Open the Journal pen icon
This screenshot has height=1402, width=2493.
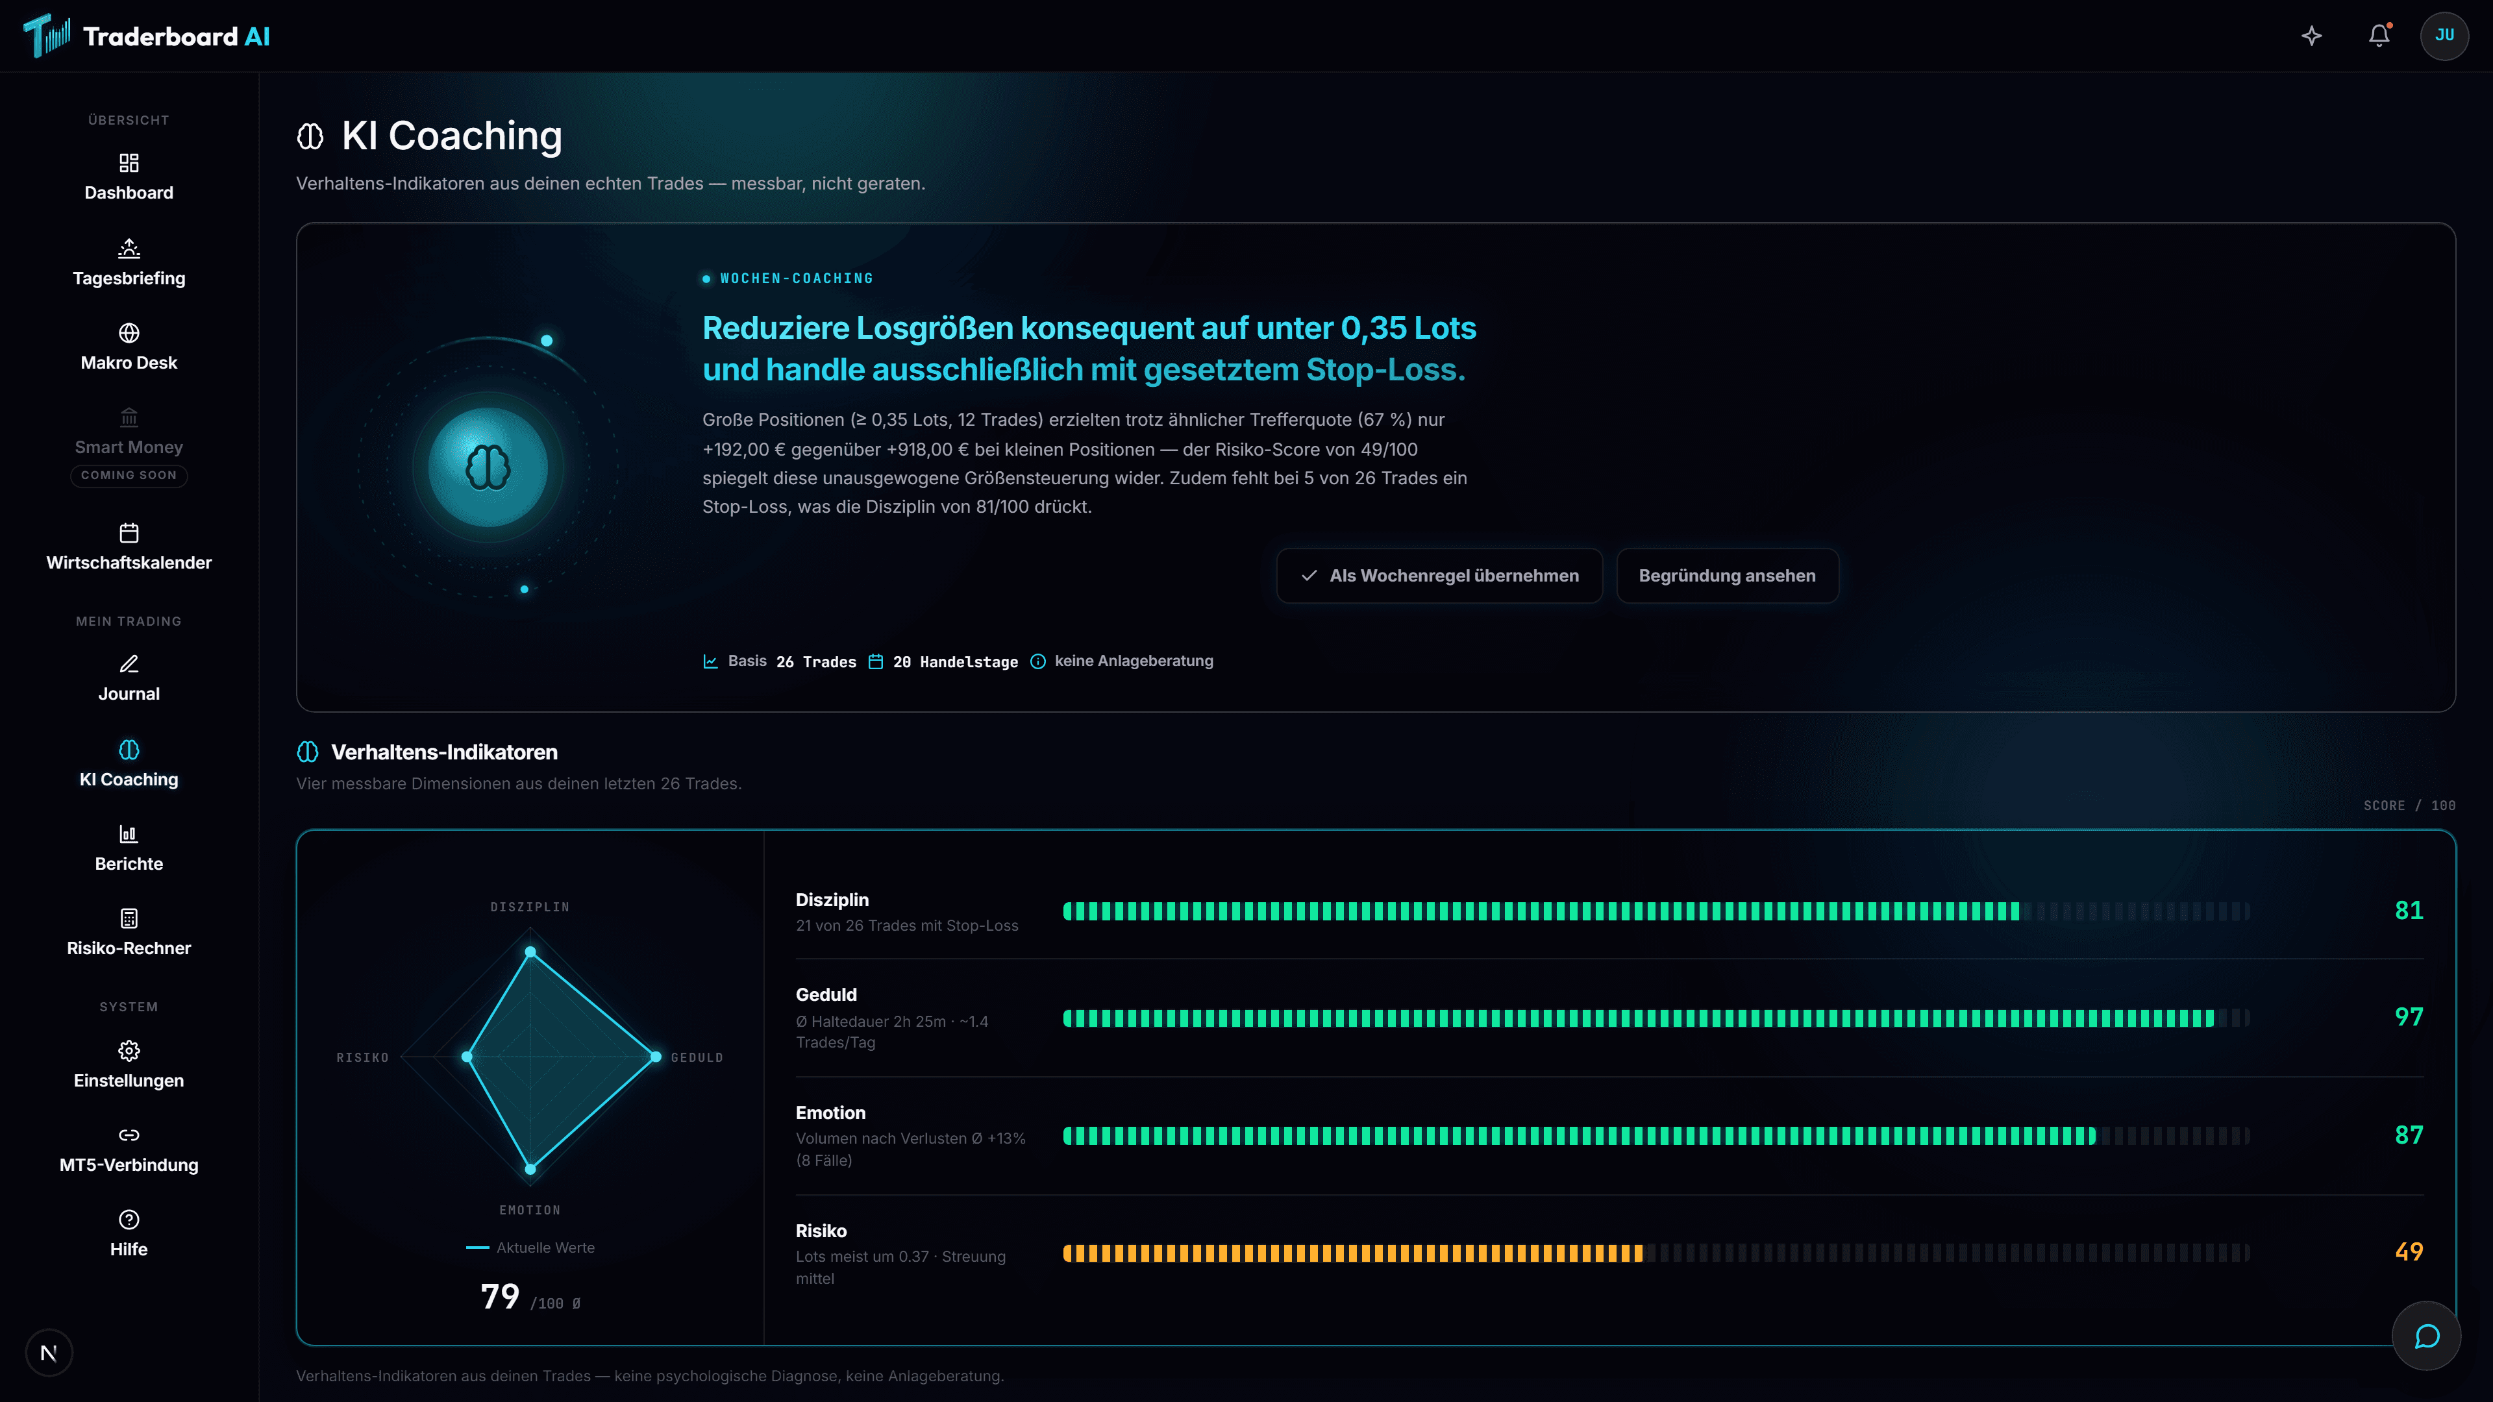point(129,664)
